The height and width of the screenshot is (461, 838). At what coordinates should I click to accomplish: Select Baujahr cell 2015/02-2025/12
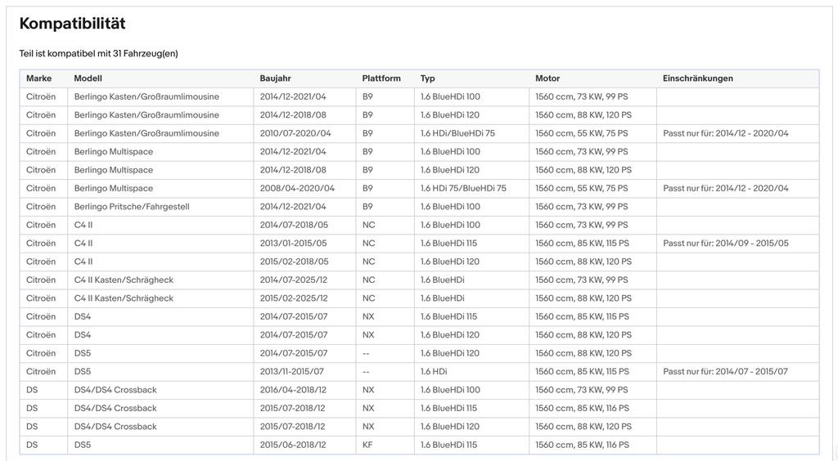point(294,298)
